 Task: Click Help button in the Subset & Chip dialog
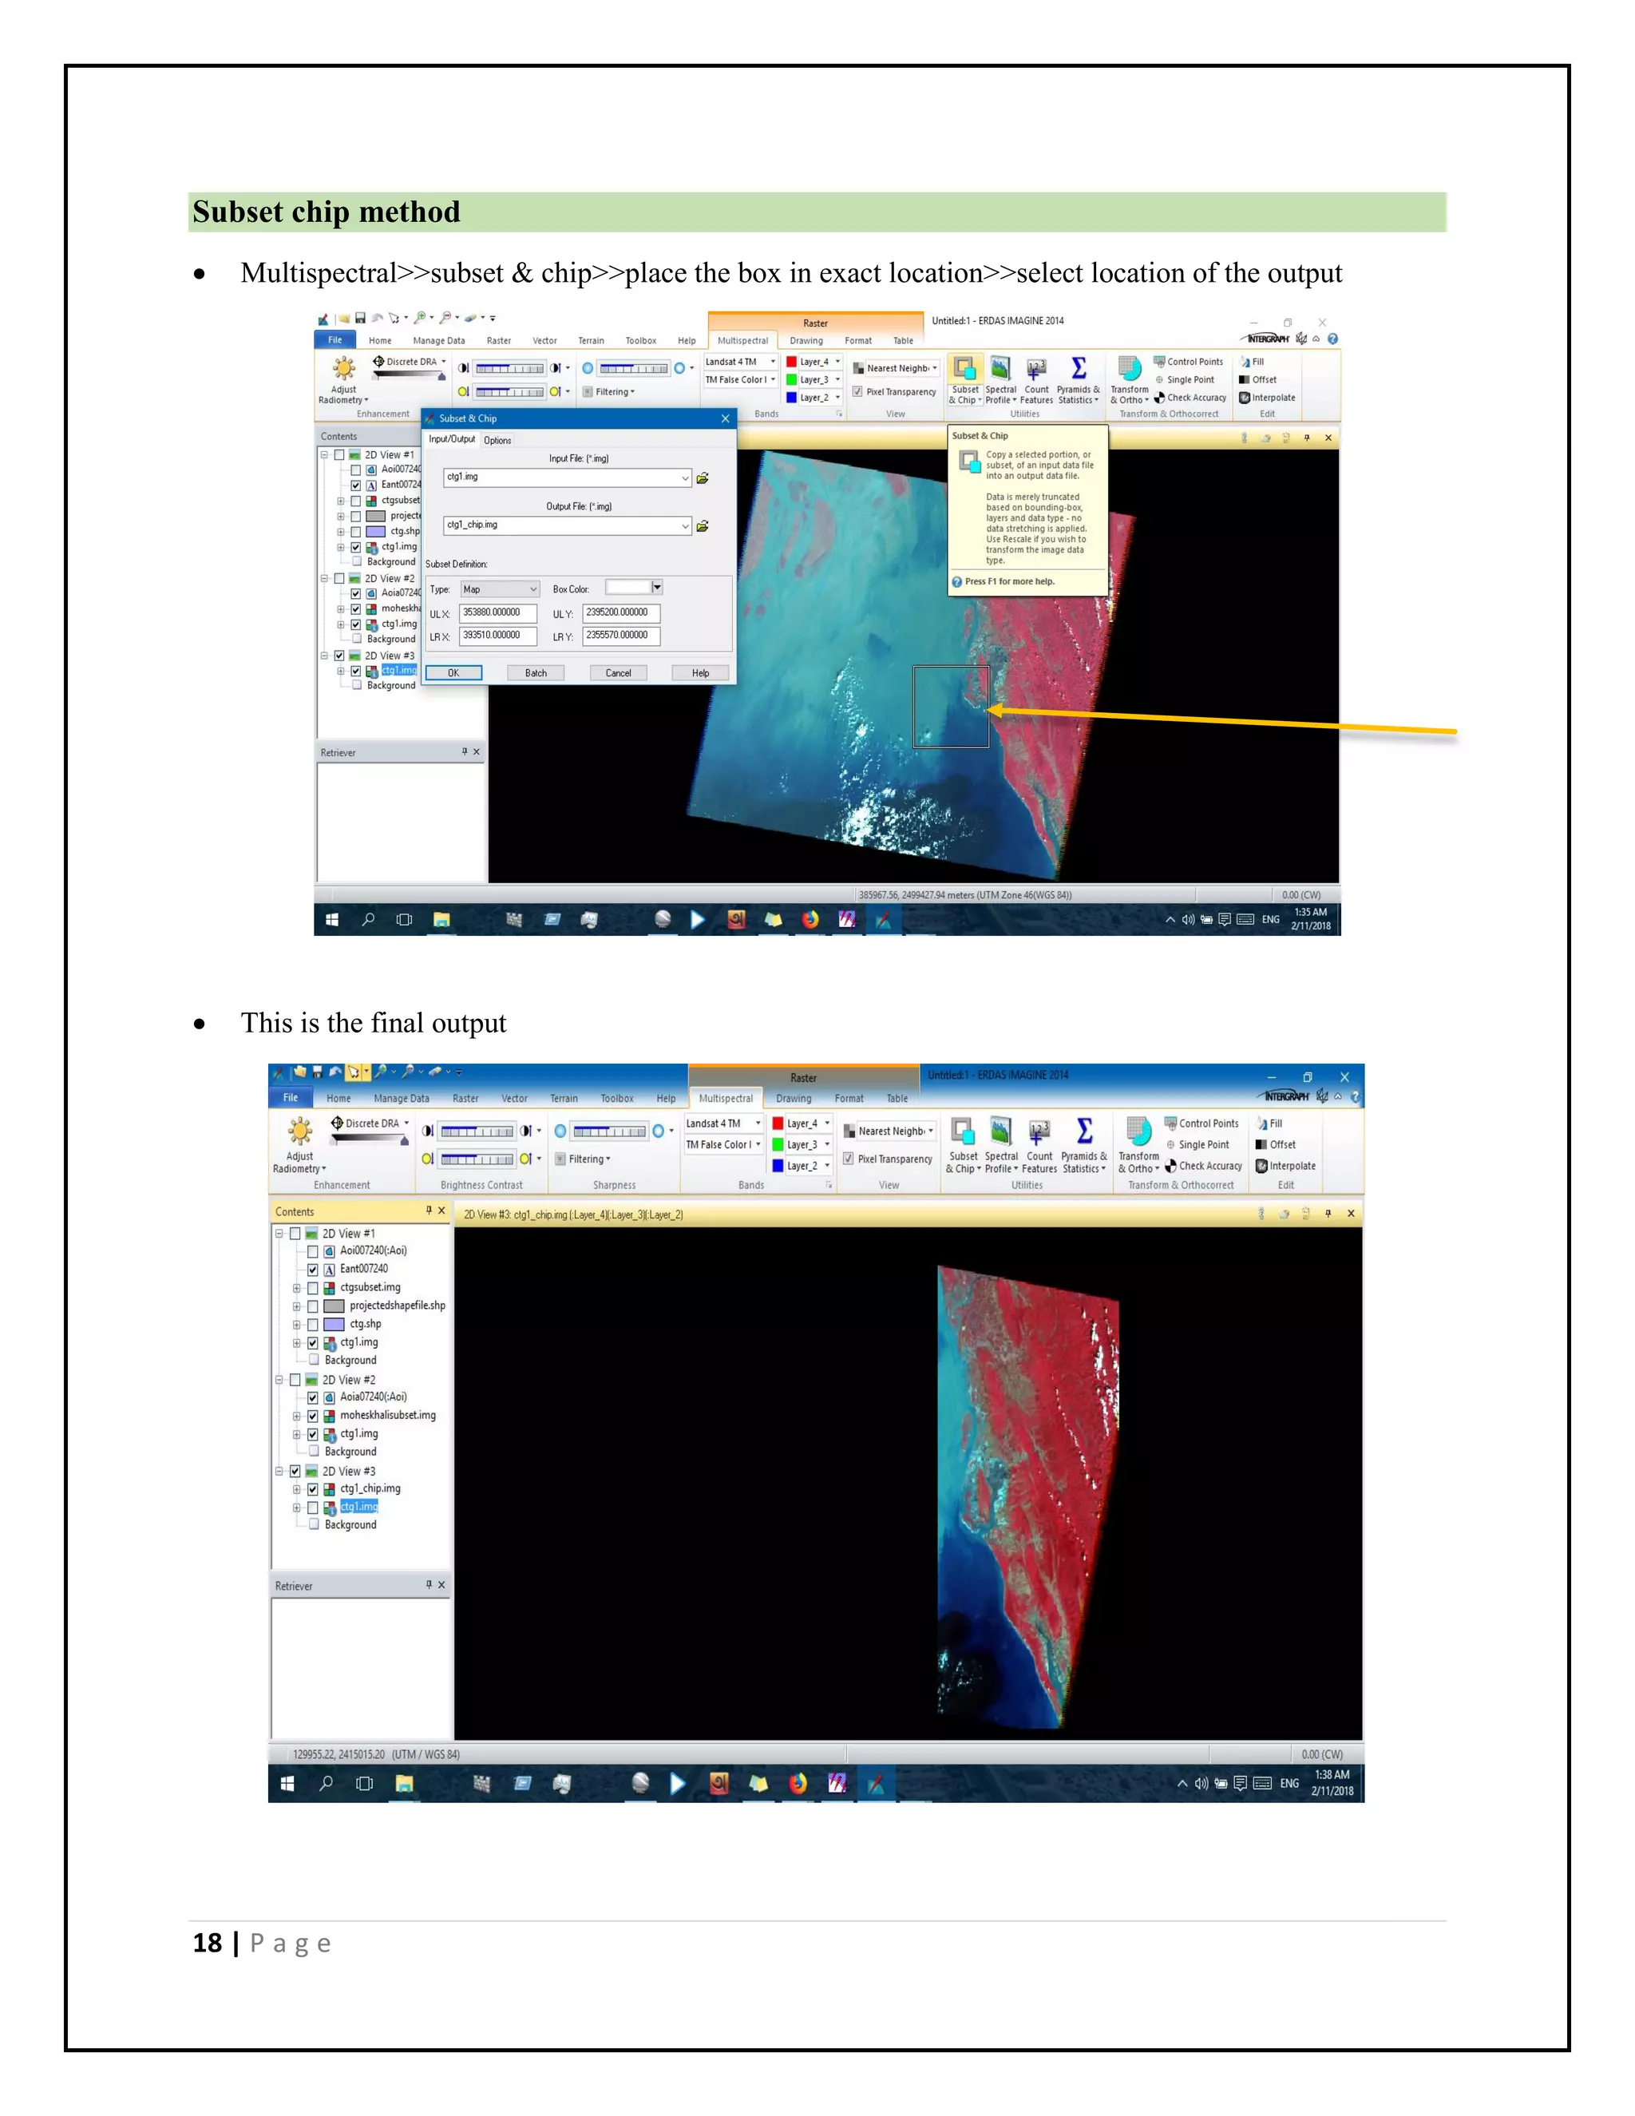(x=700, y=673)
